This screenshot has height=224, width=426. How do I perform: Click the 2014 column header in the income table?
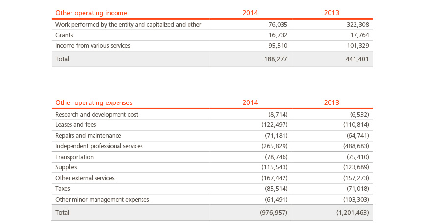(x=250, y=13)
